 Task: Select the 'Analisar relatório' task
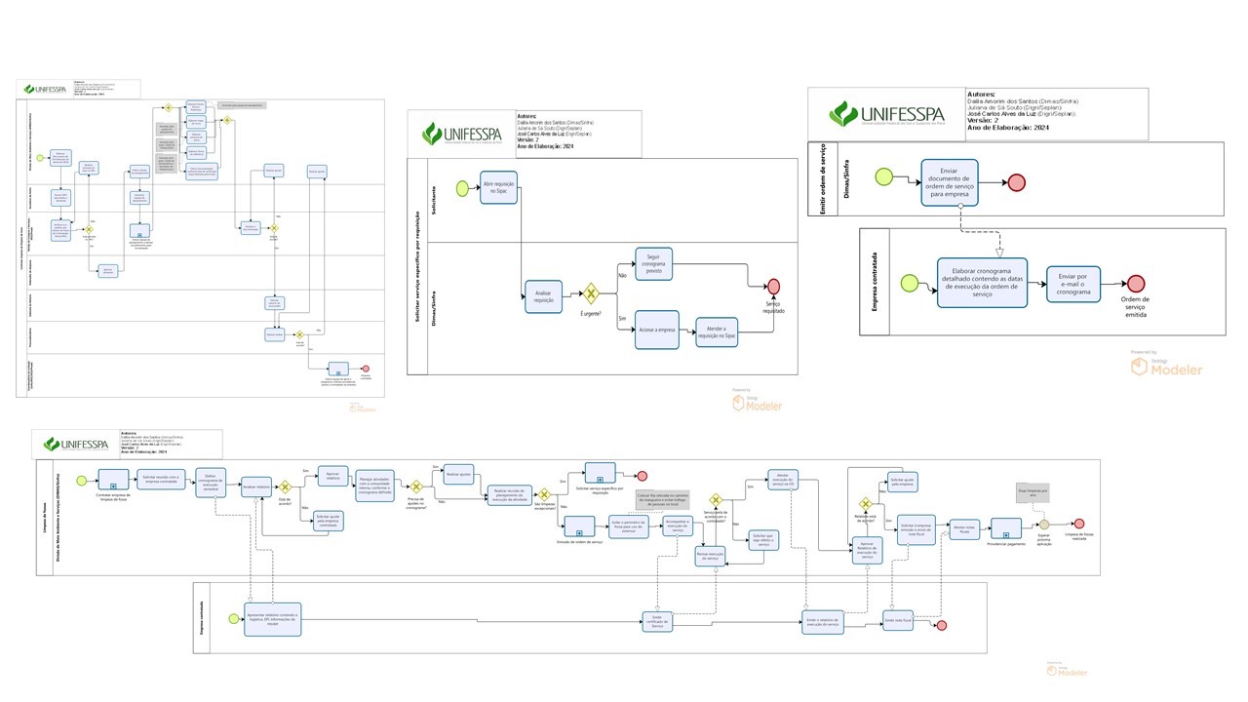point(256,487)
